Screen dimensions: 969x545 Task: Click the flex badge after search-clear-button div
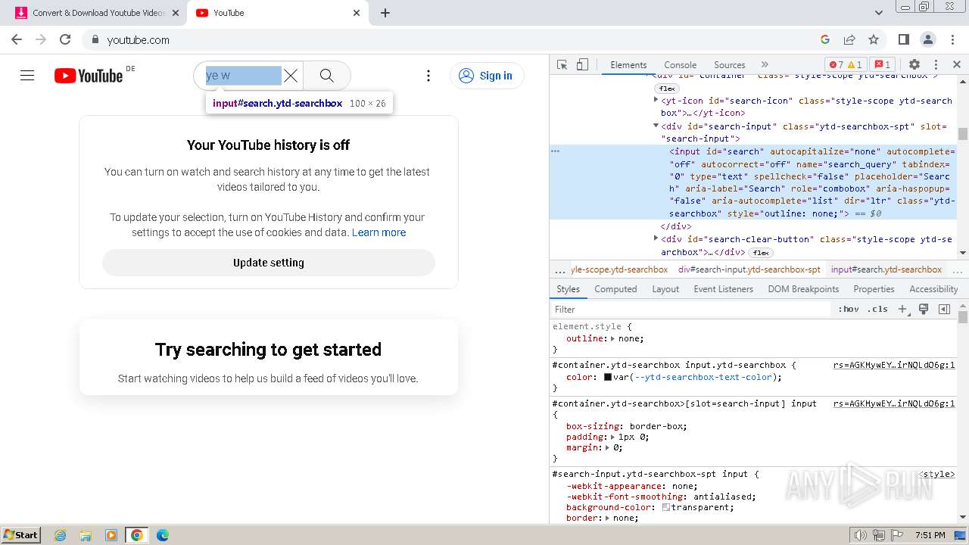click(x=761, y=253)
